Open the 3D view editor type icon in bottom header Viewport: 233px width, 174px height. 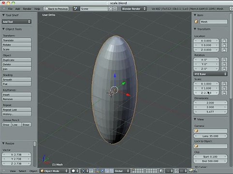(4, 171)
